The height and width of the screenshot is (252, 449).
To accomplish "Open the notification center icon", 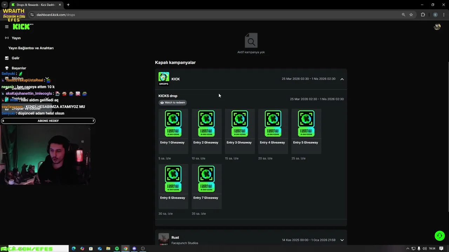I will click(441, 248).
